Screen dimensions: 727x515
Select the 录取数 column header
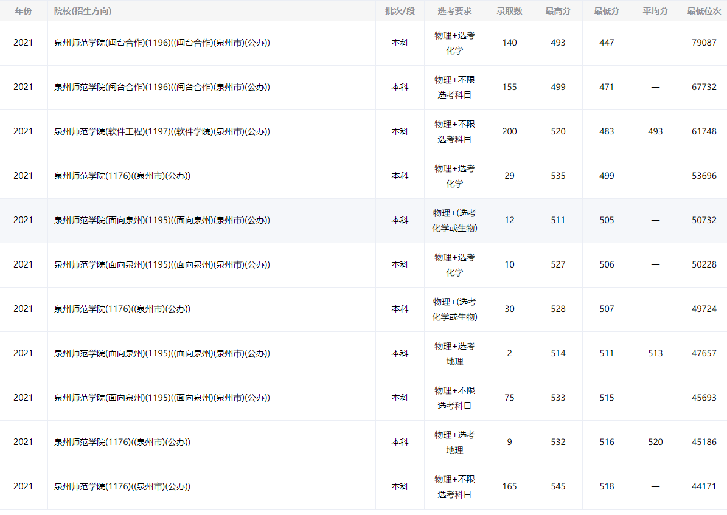tap(509, 11)
